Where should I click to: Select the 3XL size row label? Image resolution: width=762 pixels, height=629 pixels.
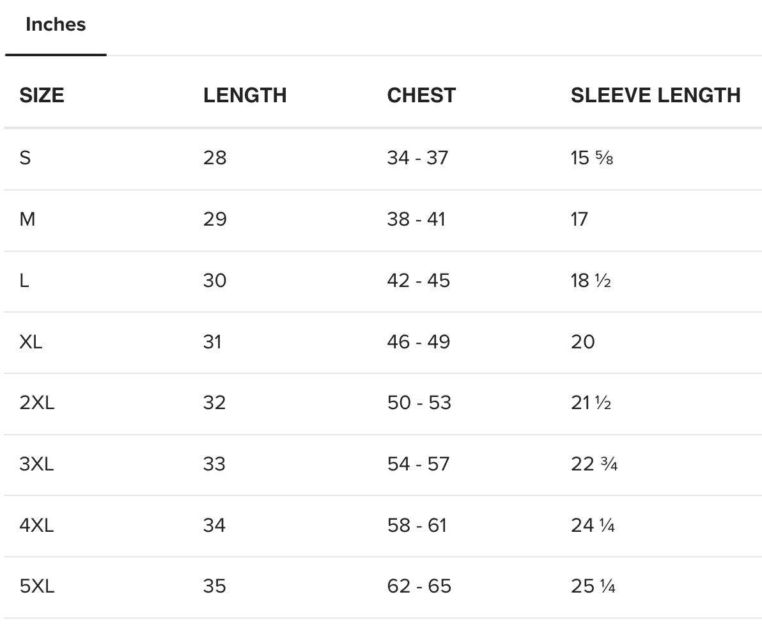pyautogui.click(x=37, y=464)
